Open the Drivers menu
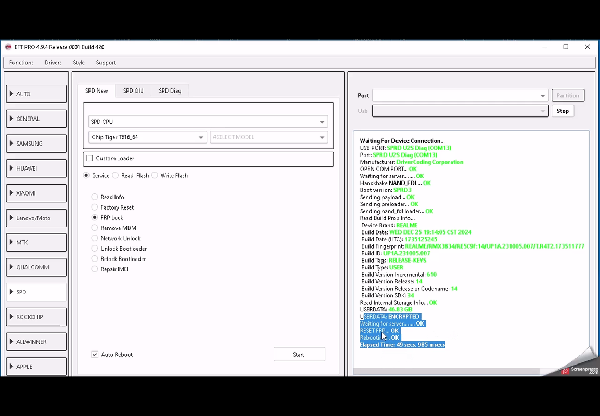The image size is (600, 416). [53, 63]
